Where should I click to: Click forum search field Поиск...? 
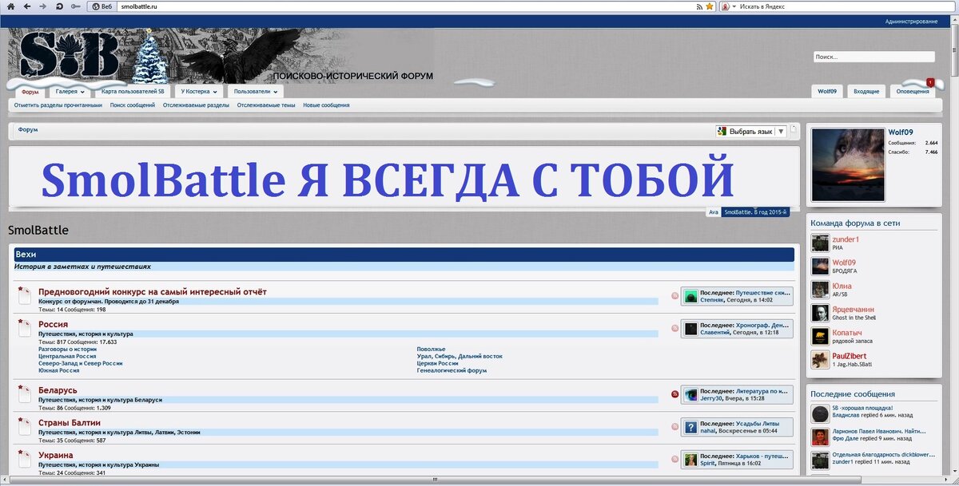coord(873,57)
